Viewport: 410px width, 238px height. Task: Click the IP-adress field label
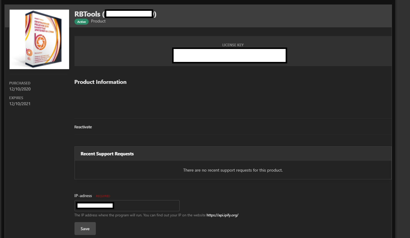click(83, 196)
